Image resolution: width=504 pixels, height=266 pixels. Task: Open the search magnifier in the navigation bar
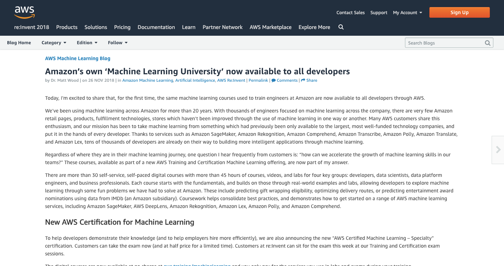(341, 27)
